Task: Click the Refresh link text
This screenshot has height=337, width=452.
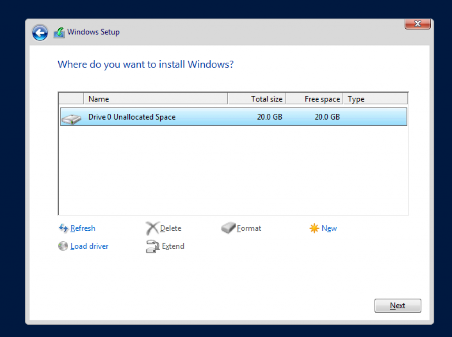Action: pyautogui.click(x=83, y=228)
